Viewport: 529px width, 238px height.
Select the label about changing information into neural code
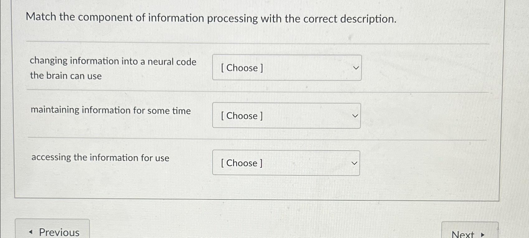(113, 68)
